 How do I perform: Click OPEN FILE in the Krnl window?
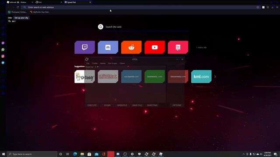click(122, 105)
